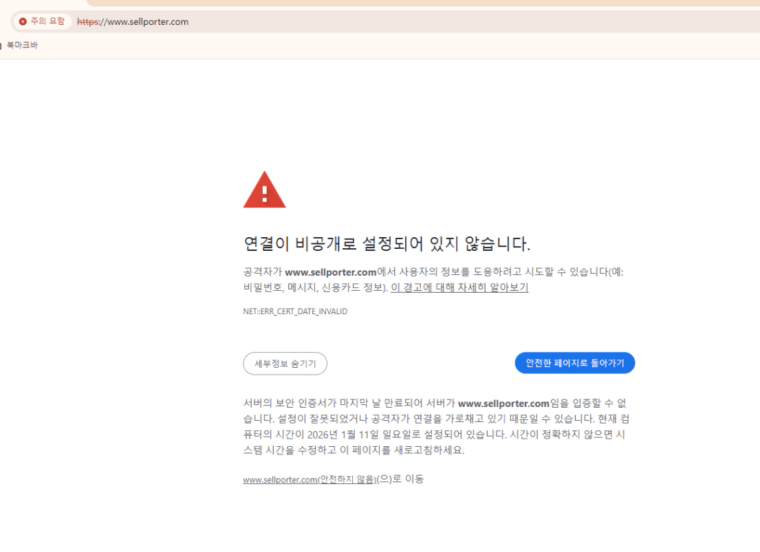Viewport: 760px width, 552px height.
Task: Open the '북마크바' bookmarks folder
Action: [21, 45]
